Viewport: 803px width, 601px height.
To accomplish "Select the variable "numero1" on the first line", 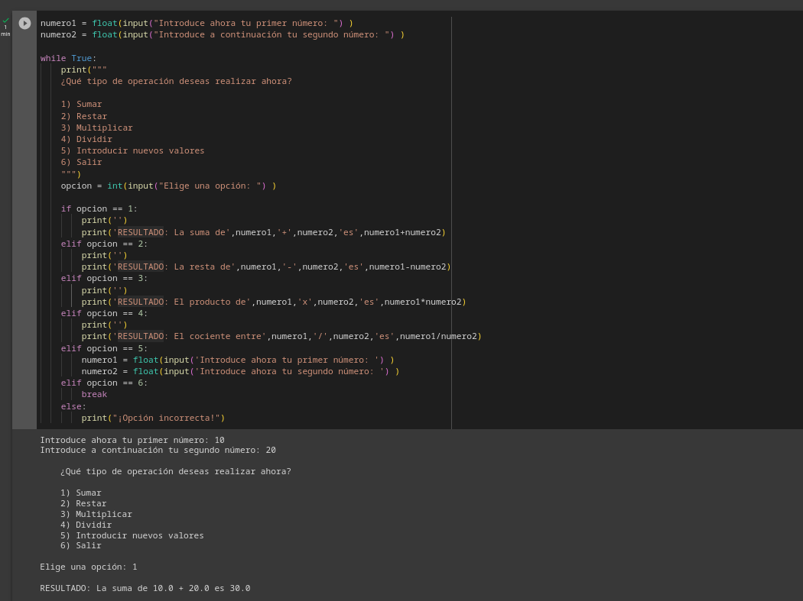I will click(58, 23).
